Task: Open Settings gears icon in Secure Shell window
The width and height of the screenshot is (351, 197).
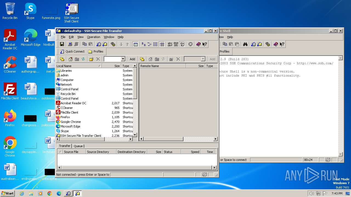Action: pos(268,44)
